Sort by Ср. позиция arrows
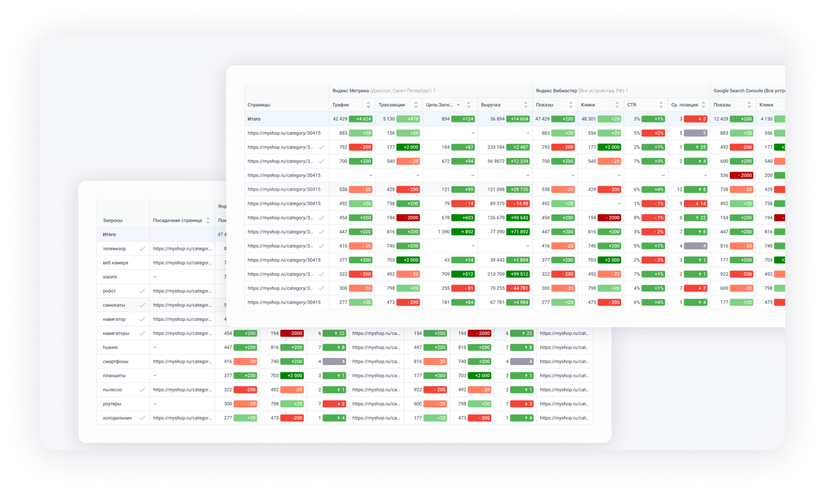The image size is (825, 493). point(704,105)
